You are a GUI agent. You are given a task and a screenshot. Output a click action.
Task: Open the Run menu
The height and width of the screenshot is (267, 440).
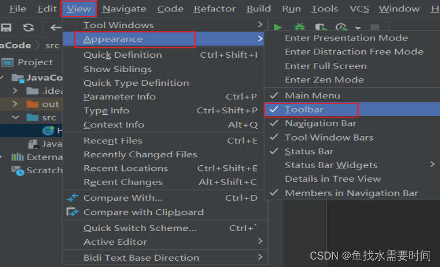pyautogui.click(x=291, y=9)
